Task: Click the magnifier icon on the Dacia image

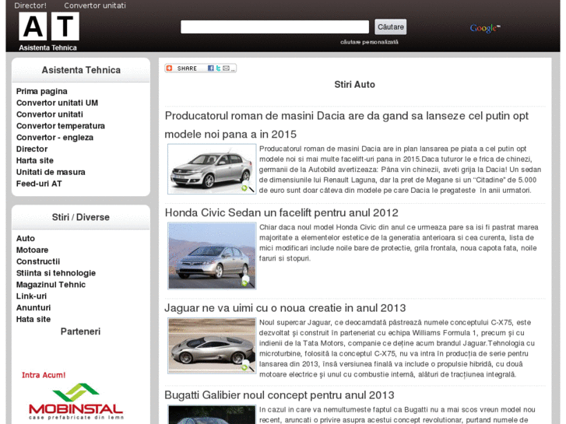Action: pos(248,187)
